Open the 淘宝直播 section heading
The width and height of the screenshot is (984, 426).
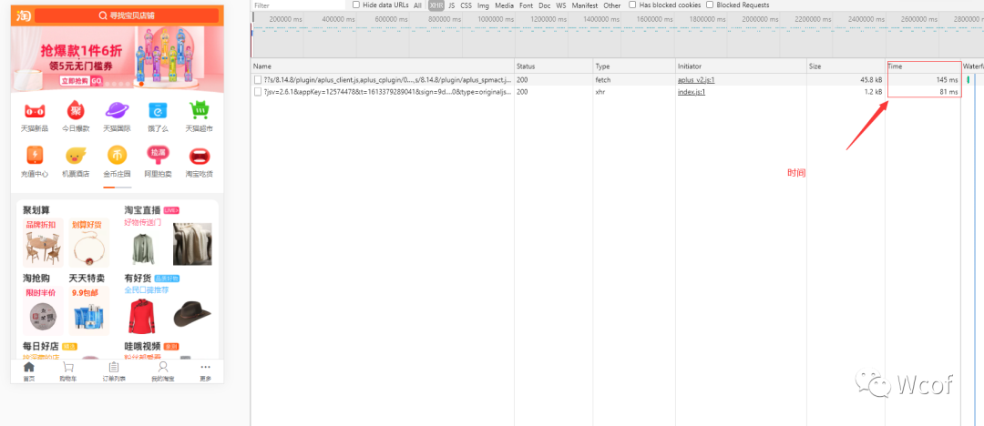pyautogui.click(x=142, y=210)
